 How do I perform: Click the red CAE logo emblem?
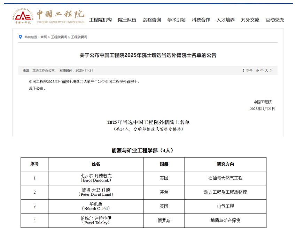pyautogui.click(x=23, y=16)
